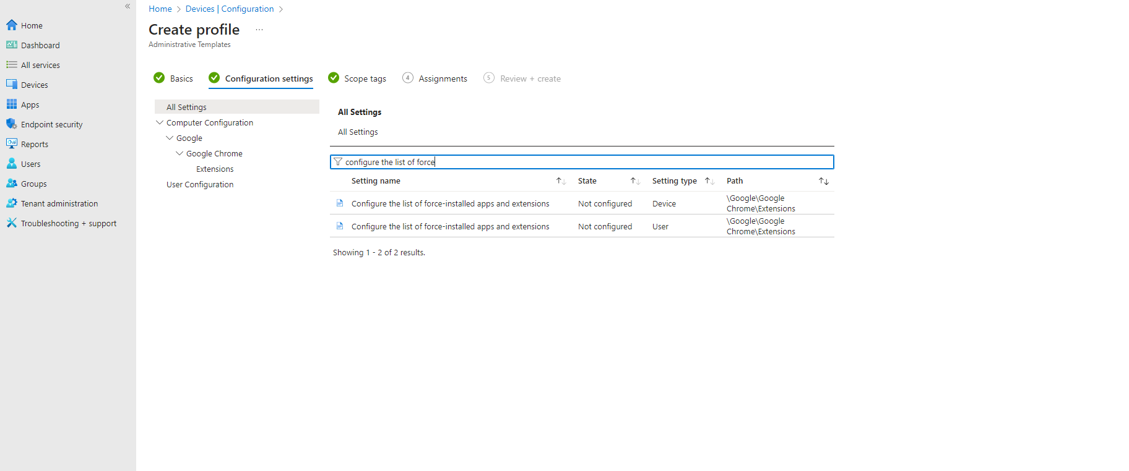Viewport: 1129px width, 471px height.
Task: Collapse the Google tree node
Action: (x=170, y=138)
